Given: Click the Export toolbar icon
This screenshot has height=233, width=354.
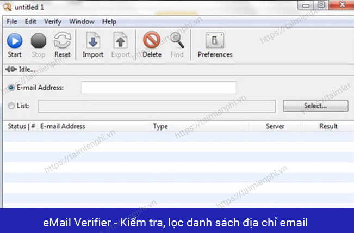Looking at the screenshot, I should 121,40.
